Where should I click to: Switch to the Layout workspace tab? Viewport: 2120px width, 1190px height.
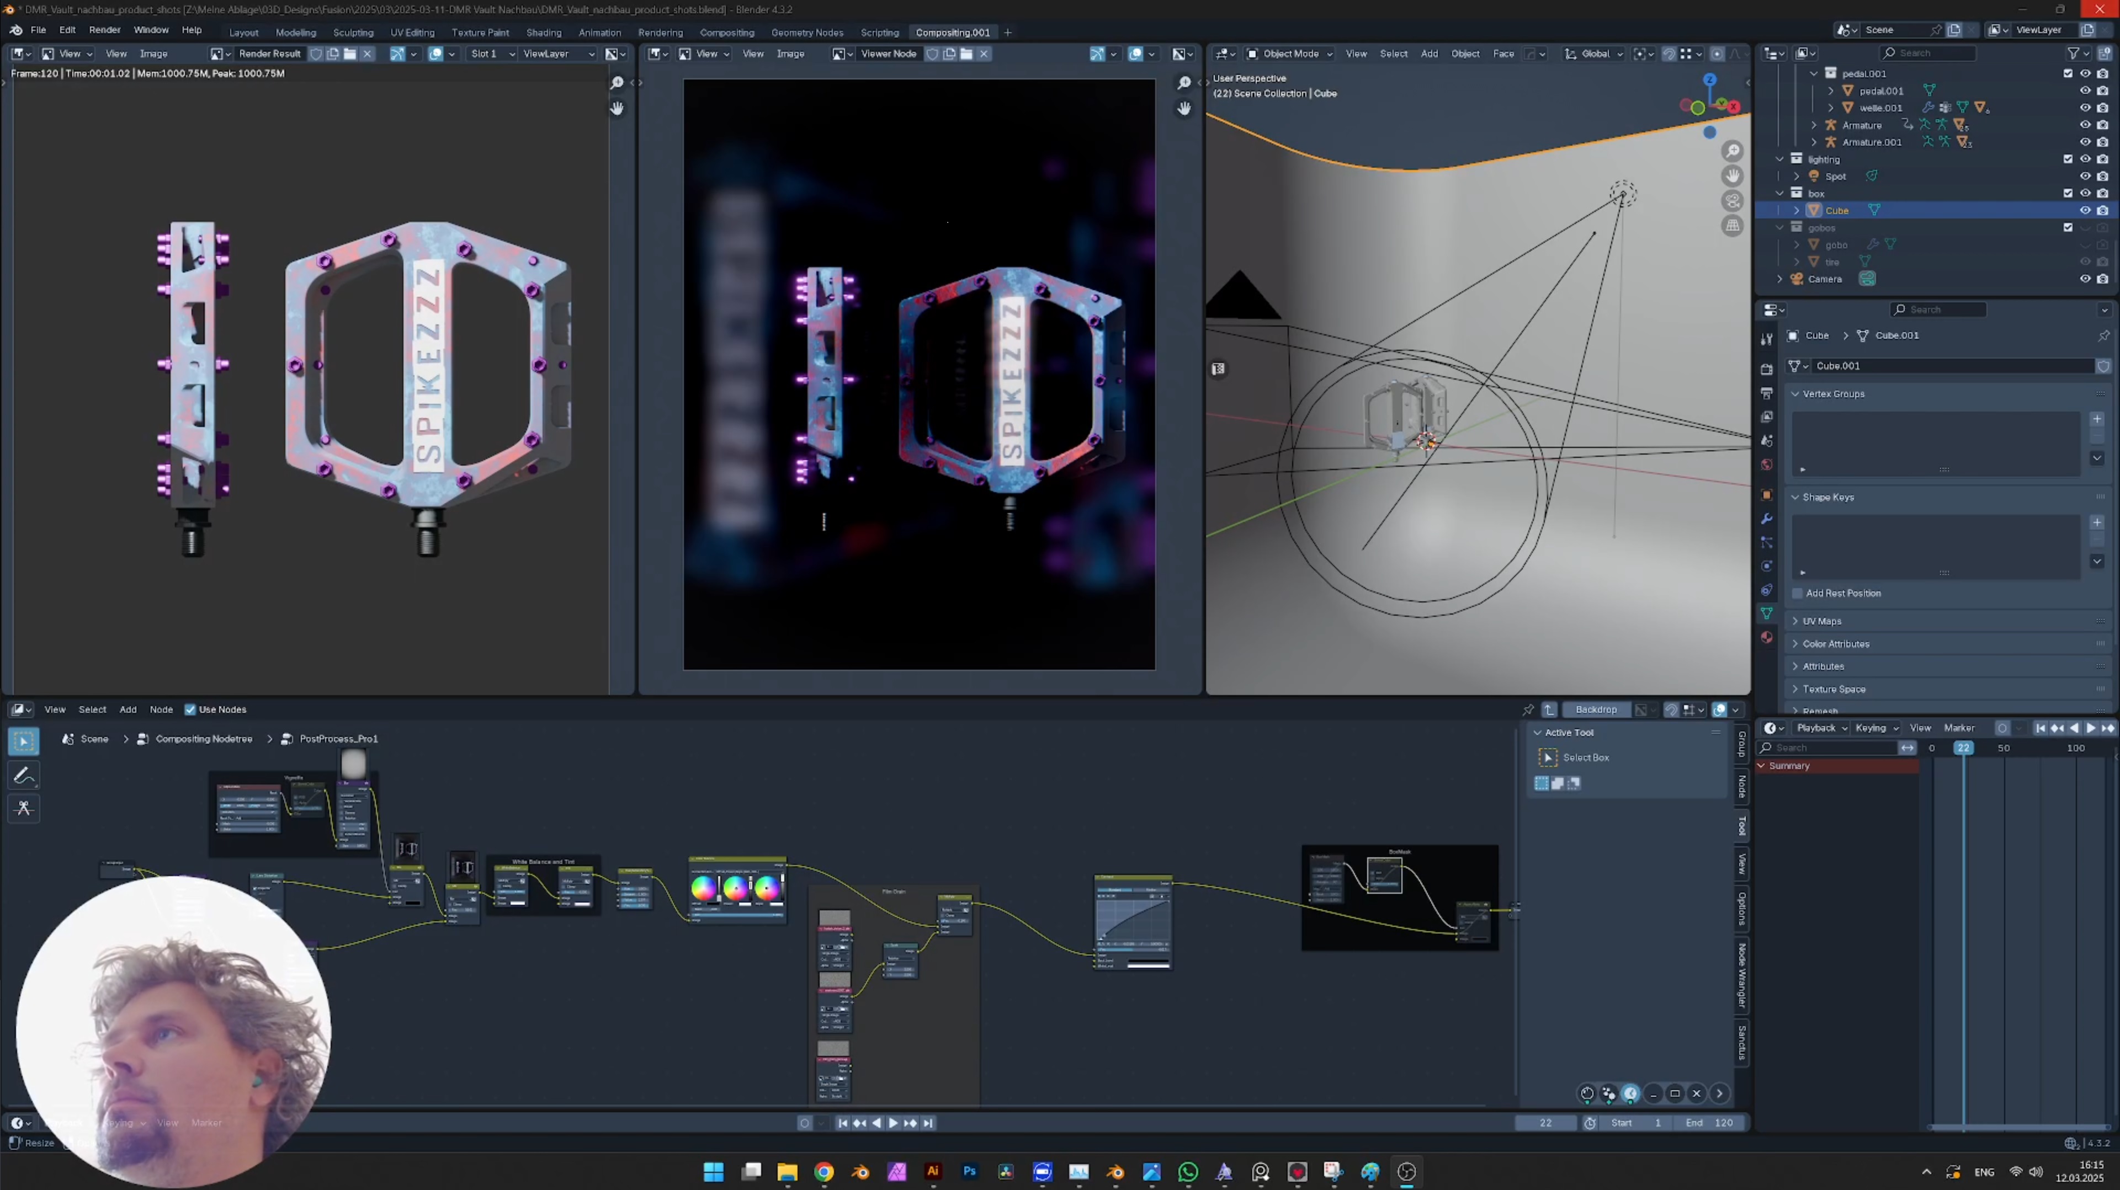(x=243, y=33)
